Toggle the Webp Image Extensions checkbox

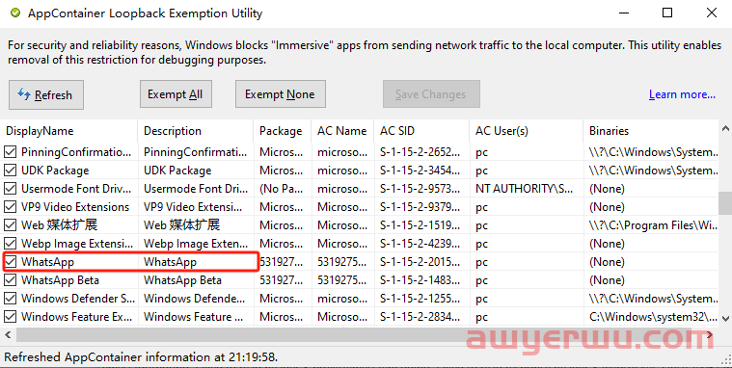pos(10,244)
